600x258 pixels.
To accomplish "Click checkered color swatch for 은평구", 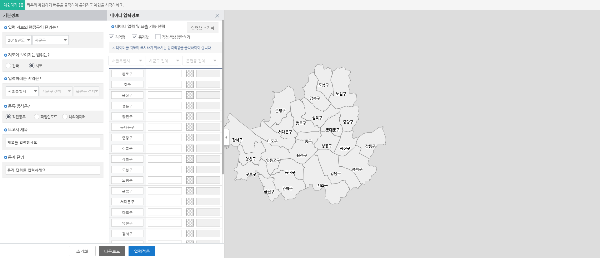I will click(x=190, y=191).
